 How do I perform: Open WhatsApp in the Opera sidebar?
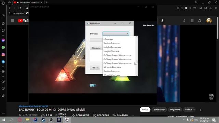point(3,47)
